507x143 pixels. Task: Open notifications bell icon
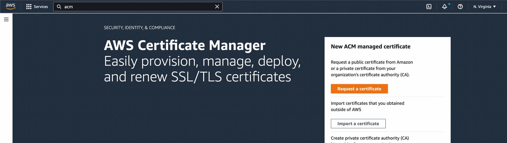[x=445, y=7]
